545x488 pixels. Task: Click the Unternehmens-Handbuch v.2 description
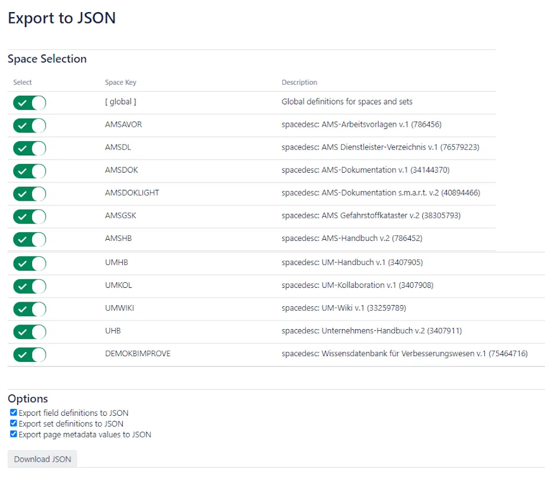click(x=372, y=331)
